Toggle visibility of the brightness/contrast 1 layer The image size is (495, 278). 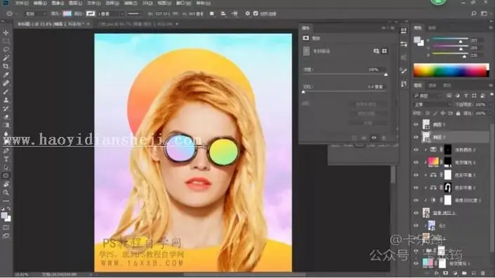pyautogui.click(x=416, y=200)
